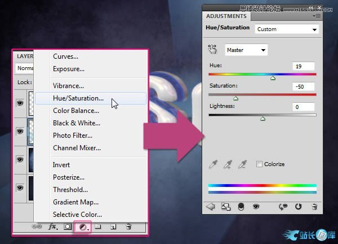Click the add layer mask icon
Screen dimensions: 338x244
click(x=68, y=227)
